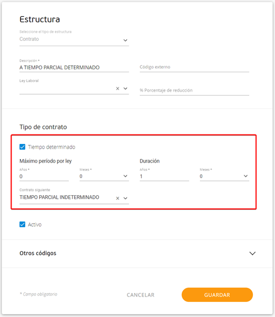Click the Código externo field
This screenshot has width=275, height=317.
pos(195,67)
